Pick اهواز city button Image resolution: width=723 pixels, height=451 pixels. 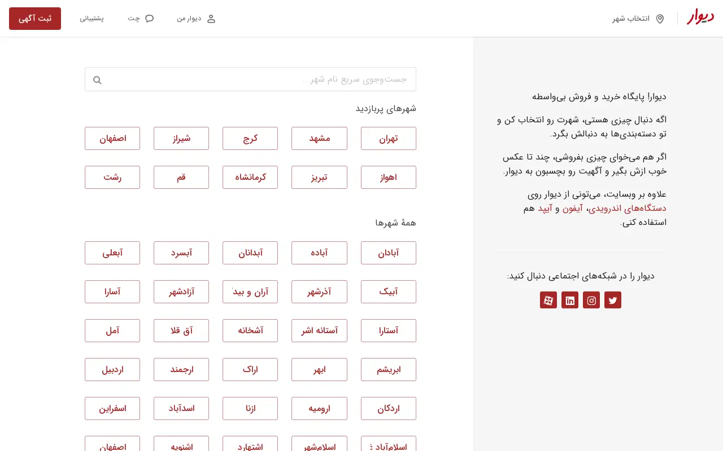[389, 177]
